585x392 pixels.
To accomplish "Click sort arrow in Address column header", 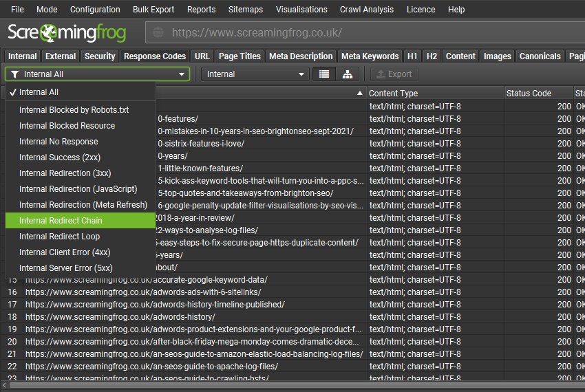I will click(360, 93).
